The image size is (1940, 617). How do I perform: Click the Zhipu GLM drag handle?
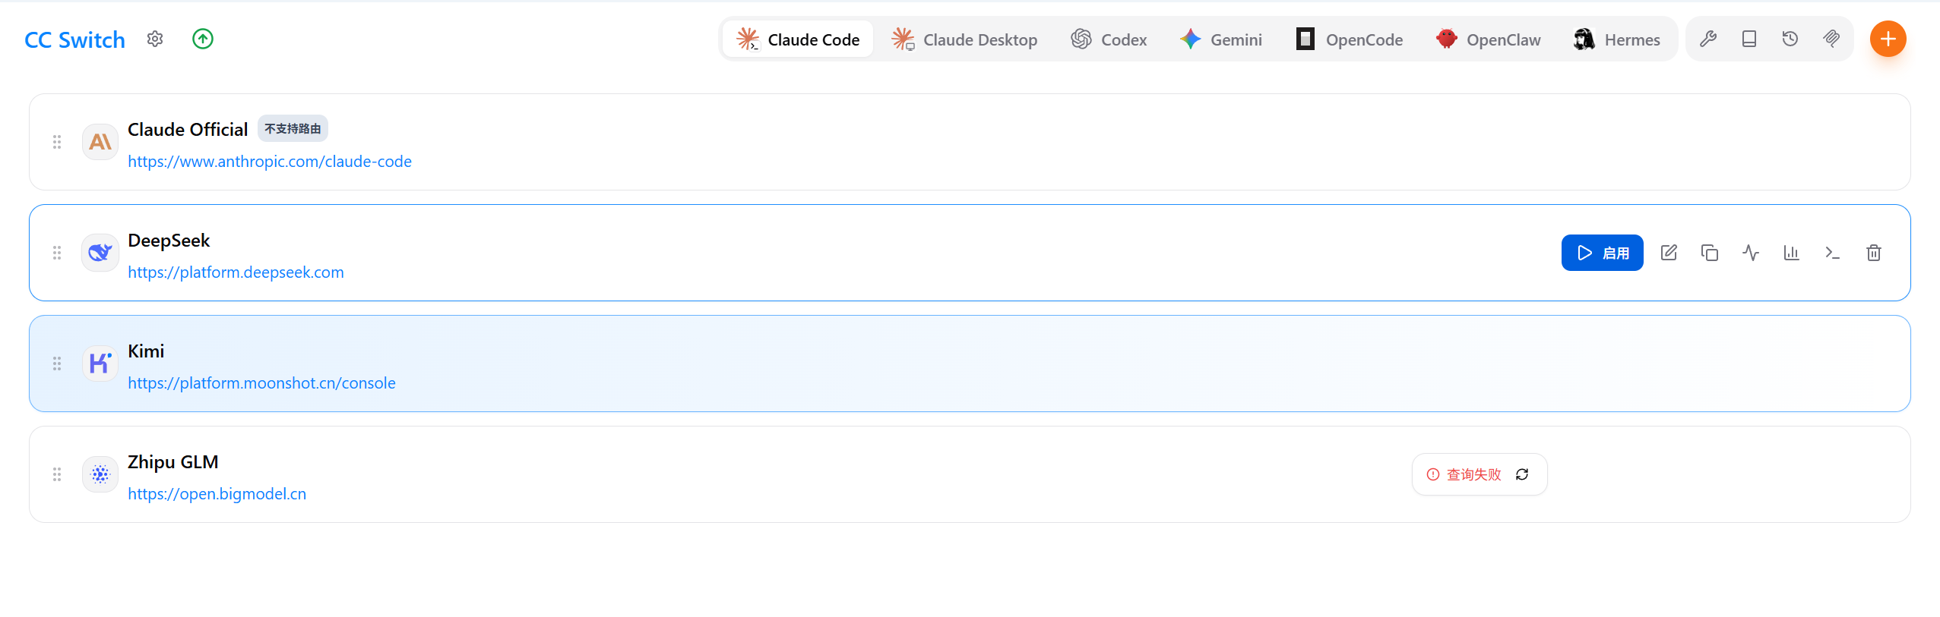point(57,474)
